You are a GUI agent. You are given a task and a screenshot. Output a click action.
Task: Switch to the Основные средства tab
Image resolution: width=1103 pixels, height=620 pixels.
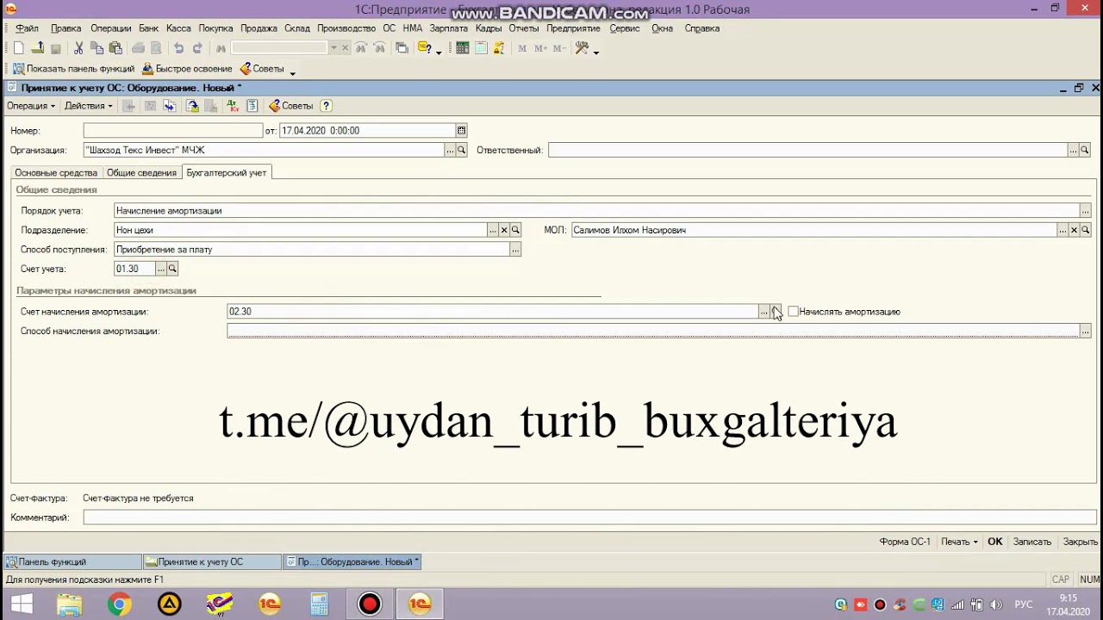click(56, 173)
